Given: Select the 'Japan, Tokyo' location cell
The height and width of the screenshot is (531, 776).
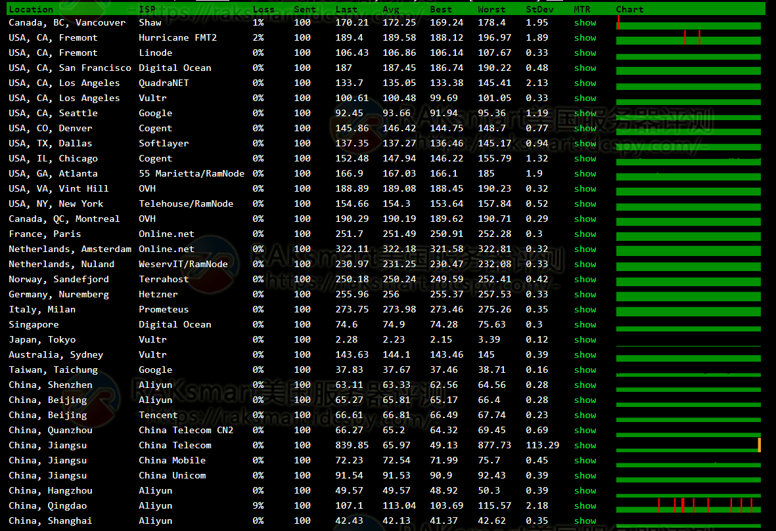Looking at the screenshot, I should coord(42,339).
